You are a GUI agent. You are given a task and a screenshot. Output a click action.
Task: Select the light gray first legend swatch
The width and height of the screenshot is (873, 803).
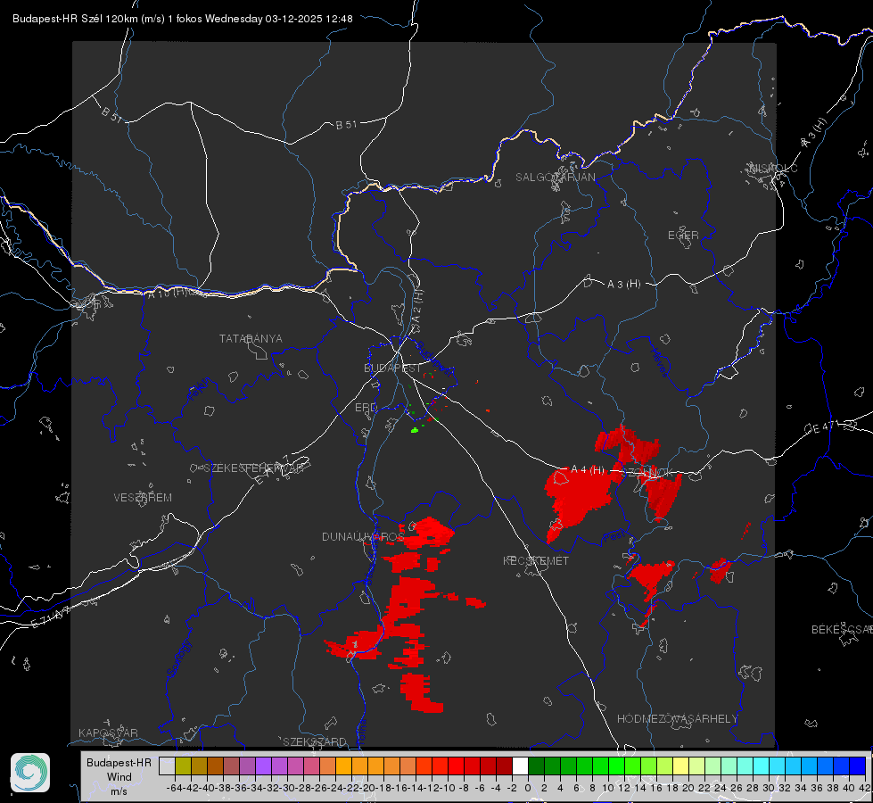(x=167, y=766)
